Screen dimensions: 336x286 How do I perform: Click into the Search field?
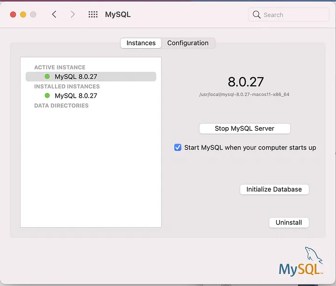(x=289, y=14)
